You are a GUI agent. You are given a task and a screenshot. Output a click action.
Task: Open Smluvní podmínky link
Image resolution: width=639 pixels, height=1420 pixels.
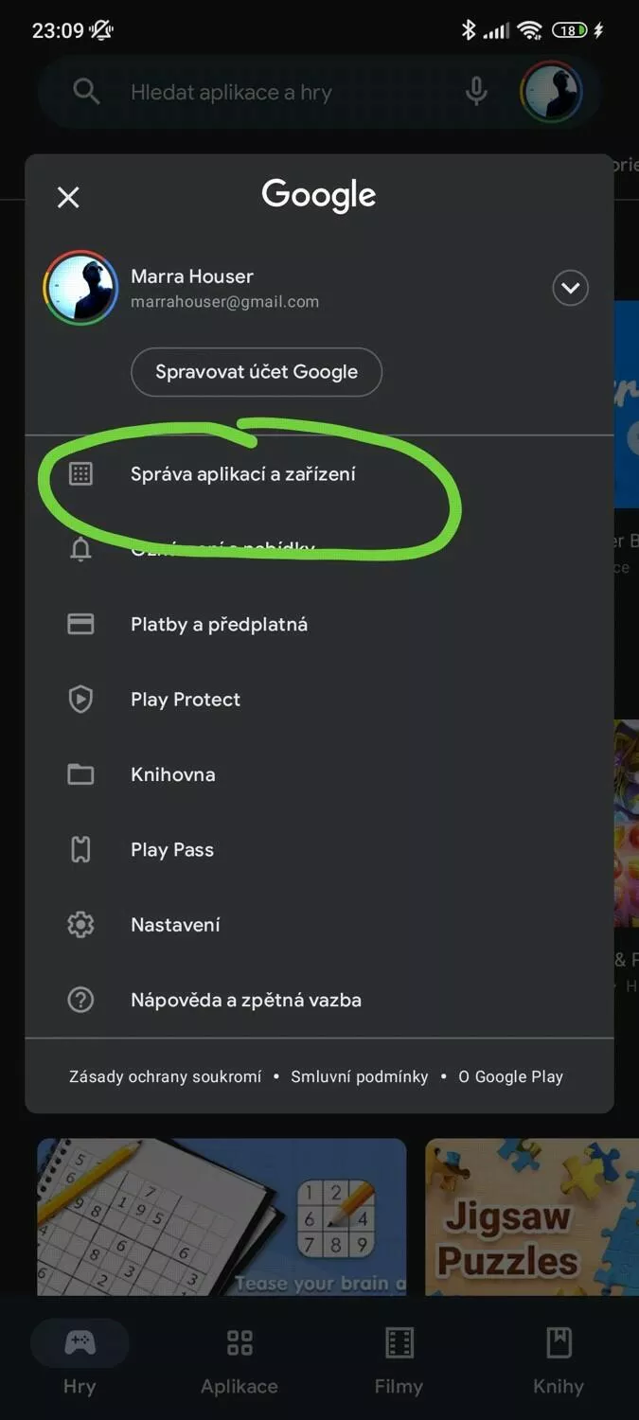[x=360, y=1076]
